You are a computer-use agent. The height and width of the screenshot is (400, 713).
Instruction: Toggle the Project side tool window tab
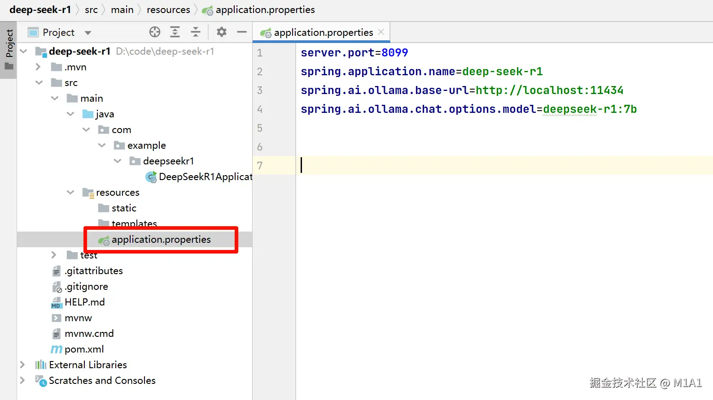pos(9,49)
